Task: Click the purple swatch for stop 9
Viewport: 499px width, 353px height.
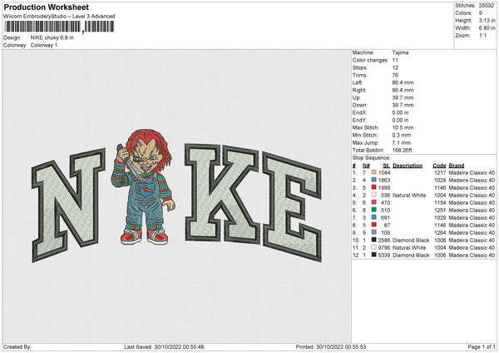Action: (x=374, y=232)
